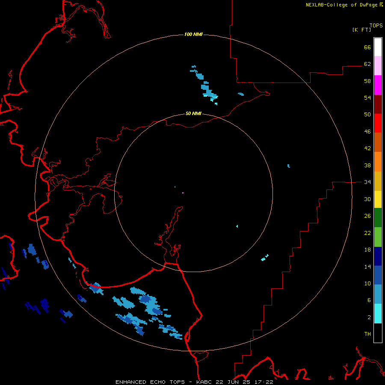The image size is (385, 385).
Task: Click the legend value 2
Action: click(x=369, y=317)
